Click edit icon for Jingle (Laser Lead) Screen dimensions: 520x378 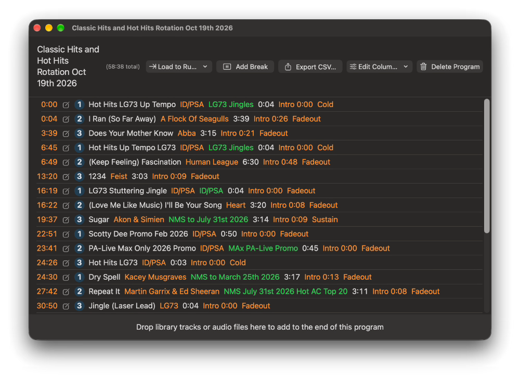66,306
